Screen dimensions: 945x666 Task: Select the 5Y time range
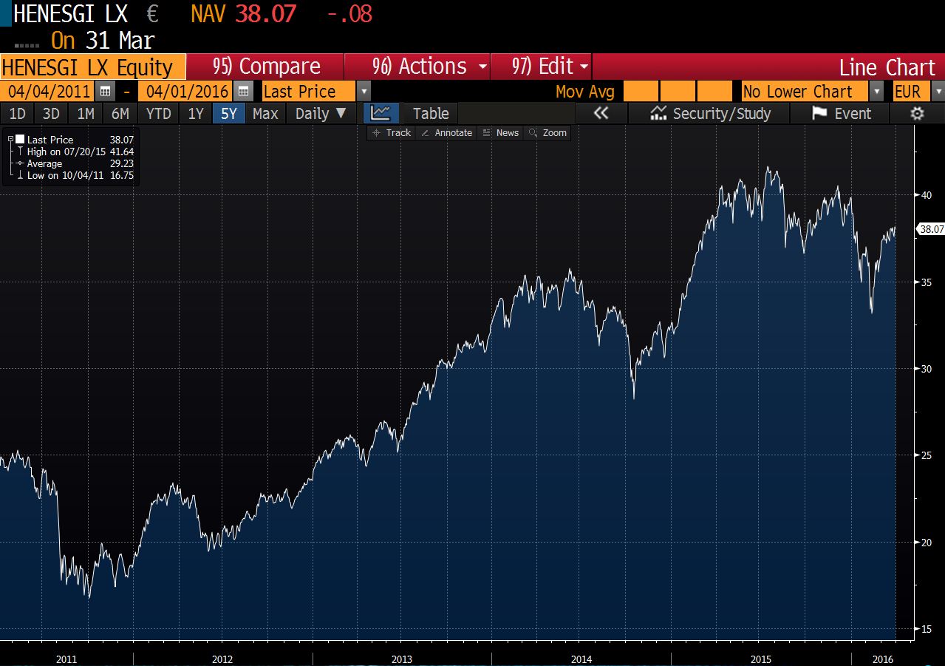(229, 113)
